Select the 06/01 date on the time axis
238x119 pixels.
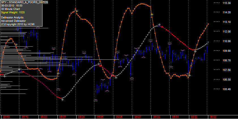pyautogui.click(x=175, y=117)
